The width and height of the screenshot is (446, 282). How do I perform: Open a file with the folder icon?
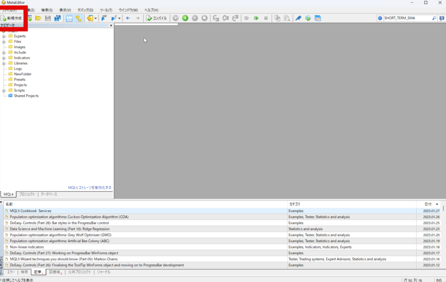[38, 18]
